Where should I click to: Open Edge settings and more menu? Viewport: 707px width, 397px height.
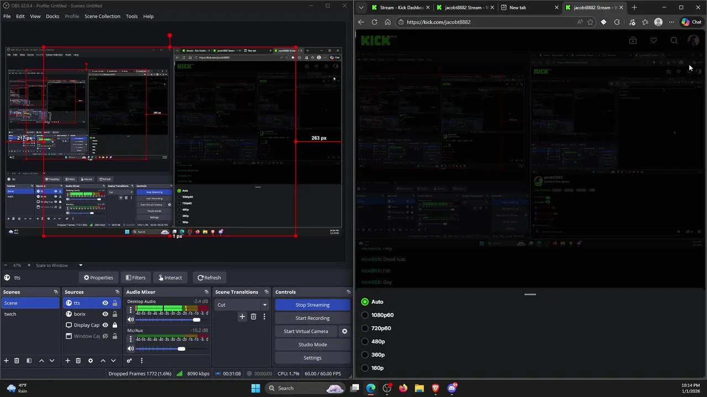tap(672, 22)
